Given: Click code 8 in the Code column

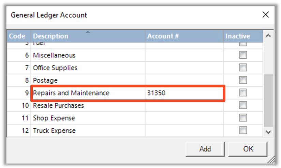Looking at the screenshot, I should coord(27,80).
